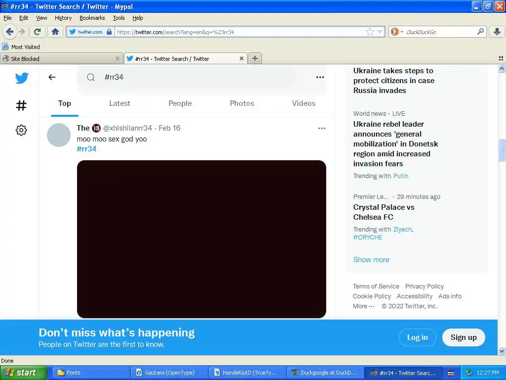Screen dimensions: 506x380
Task: Switch to the Videos tab
Action: (x=304, y=103)
